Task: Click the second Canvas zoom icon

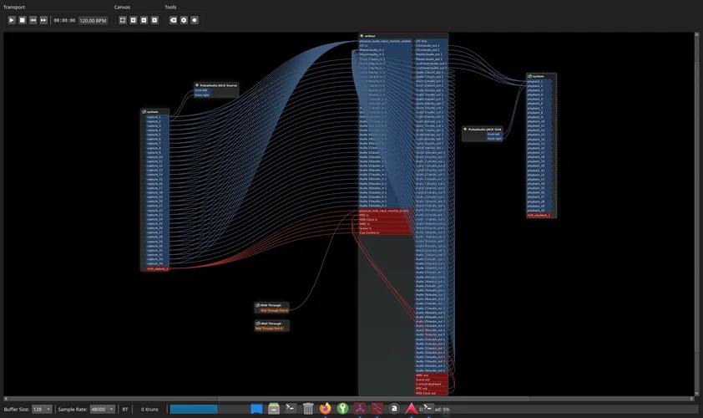Action: click(133, 20)
